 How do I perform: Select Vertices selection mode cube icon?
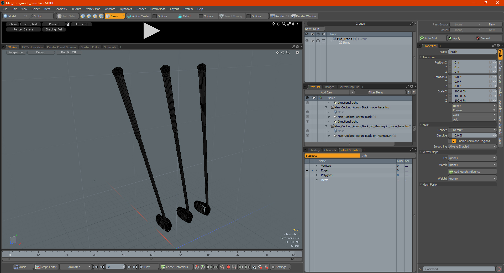[83, 16]
